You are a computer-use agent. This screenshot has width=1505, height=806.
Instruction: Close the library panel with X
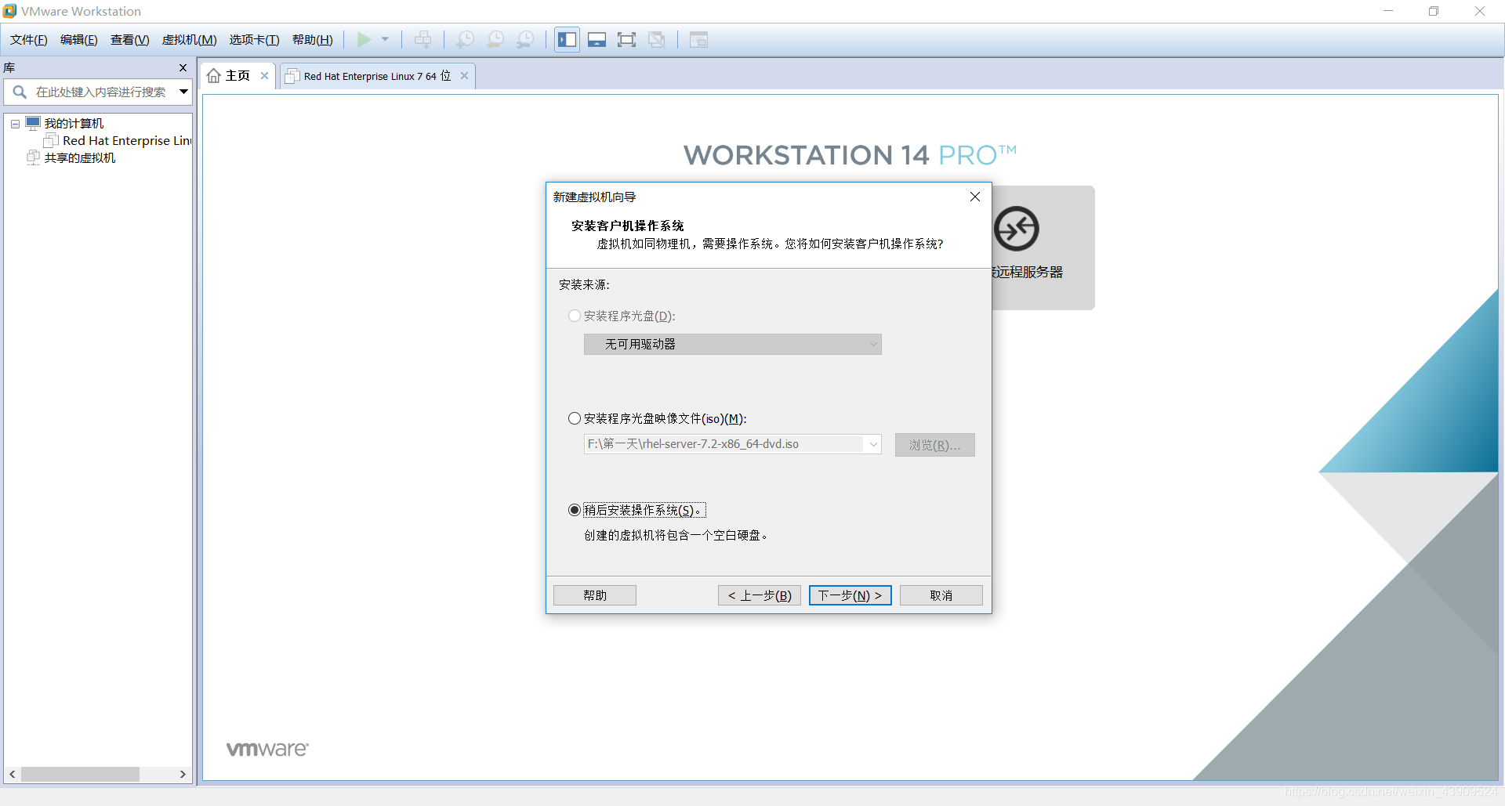[183, 68]
